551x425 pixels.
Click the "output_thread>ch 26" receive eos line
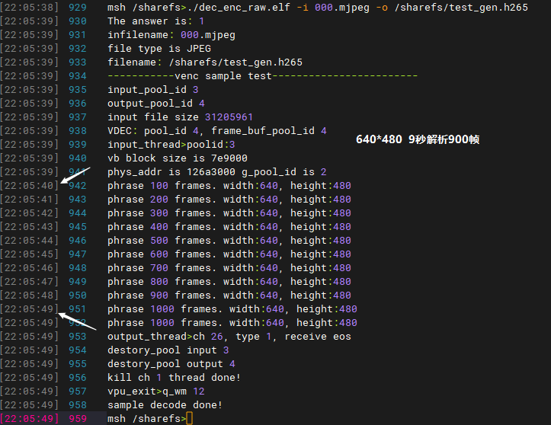click(x=229, y=336)
